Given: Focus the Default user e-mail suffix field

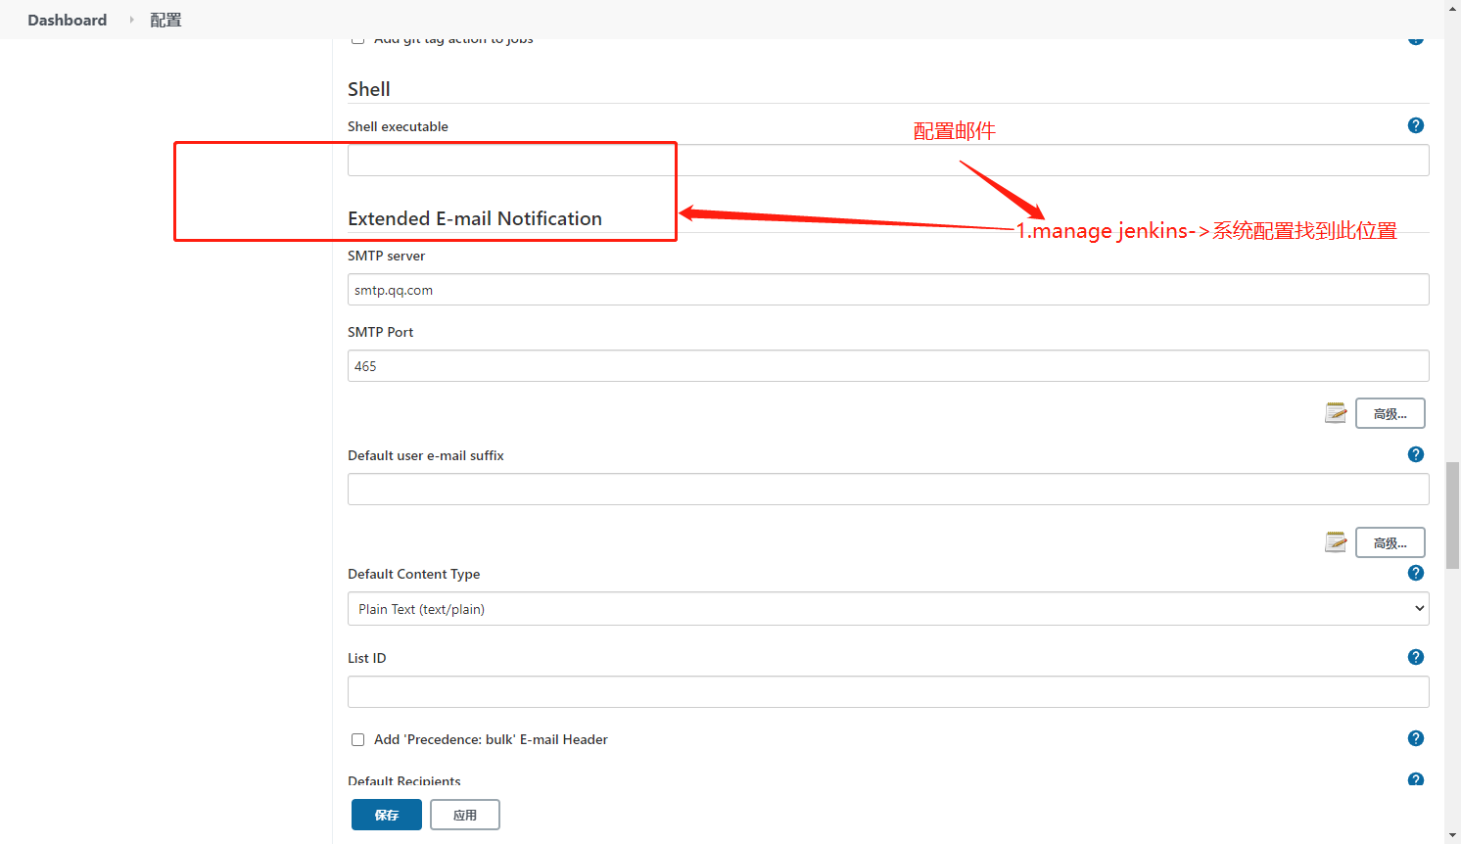Looking at the screenshot, I should (888, 490).
